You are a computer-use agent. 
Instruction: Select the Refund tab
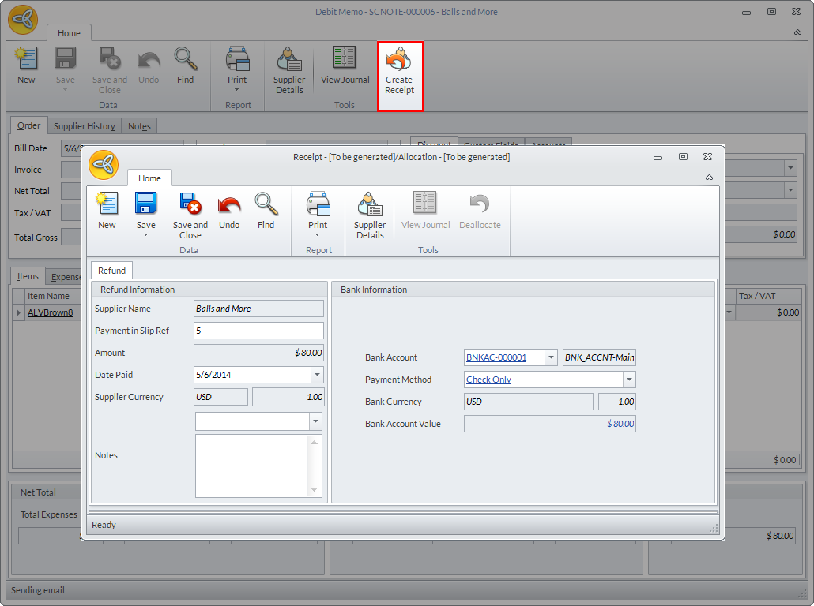[x=111, y=271]
